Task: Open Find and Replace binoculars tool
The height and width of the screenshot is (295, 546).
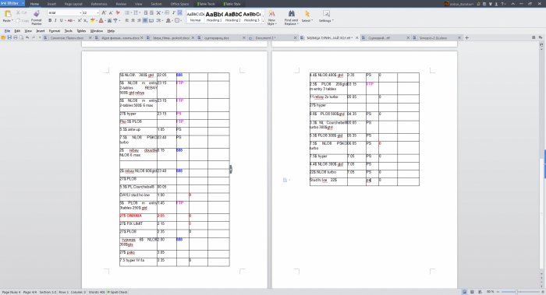Action: pyautogui.click(x=292, y=13)
